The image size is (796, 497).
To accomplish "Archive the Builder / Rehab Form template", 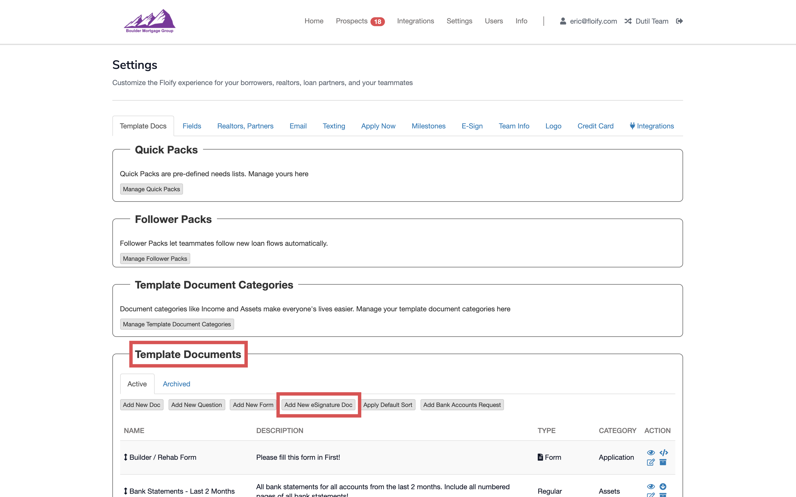I will [x=663, y=462].
